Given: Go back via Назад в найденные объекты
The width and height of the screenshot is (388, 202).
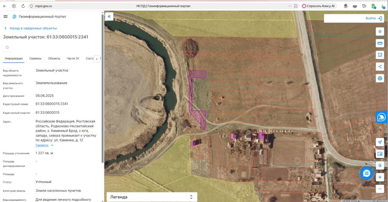Looking at the screenshot, I should point(30,28).
